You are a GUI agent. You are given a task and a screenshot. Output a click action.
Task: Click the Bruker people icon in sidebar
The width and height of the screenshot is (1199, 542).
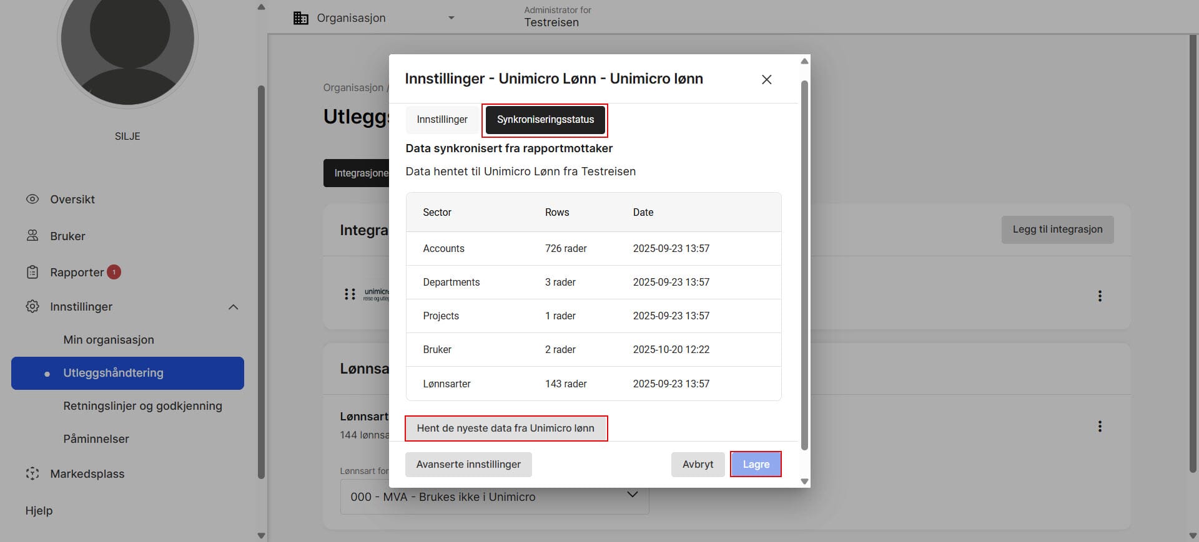32,236
